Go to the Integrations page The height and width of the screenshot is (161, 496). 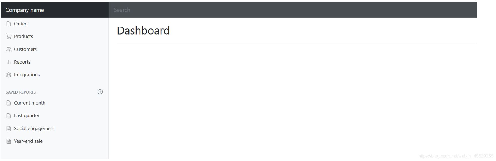[x=27, y=74]
